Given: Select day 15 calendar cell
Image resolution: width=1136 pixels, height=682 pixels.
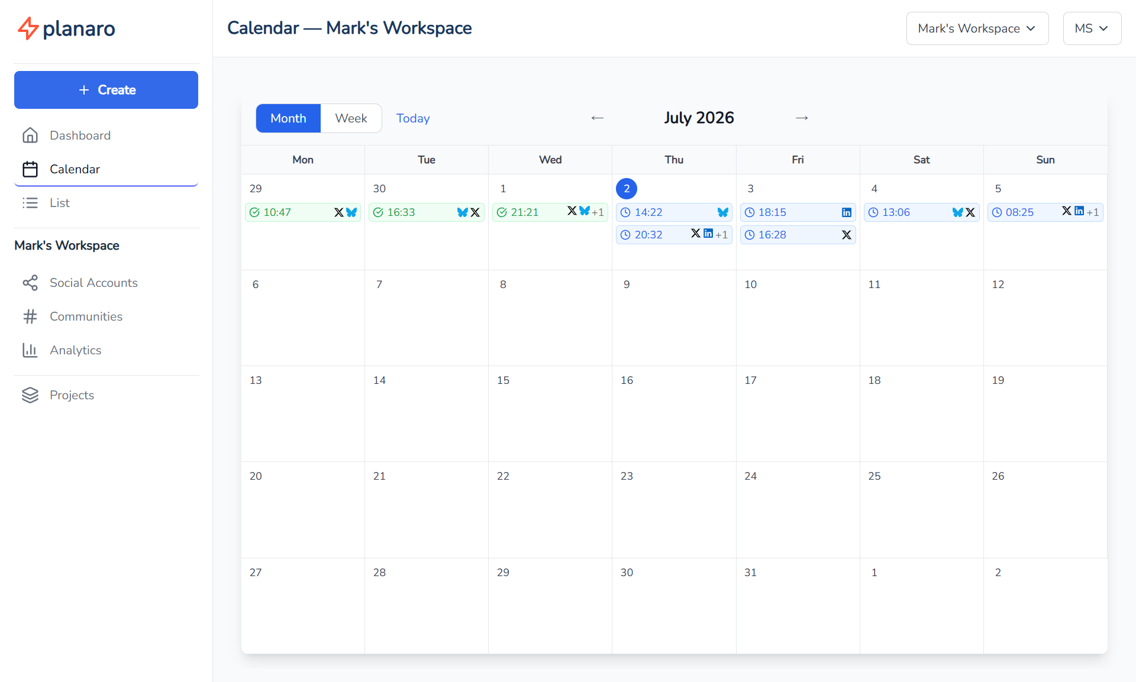Looking at the screenshot, I should (550, 413).
